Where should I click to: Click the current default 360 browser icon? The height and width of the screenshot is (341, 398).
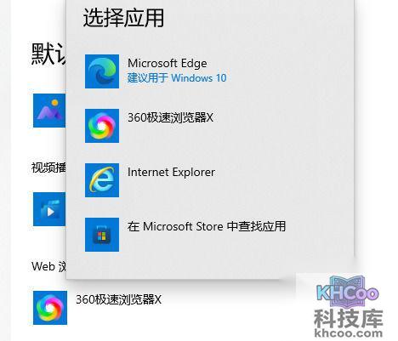[50, 308]
